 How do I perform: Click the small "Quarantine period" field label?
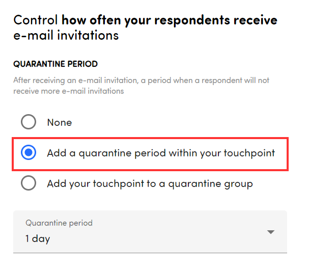point(59,223)
